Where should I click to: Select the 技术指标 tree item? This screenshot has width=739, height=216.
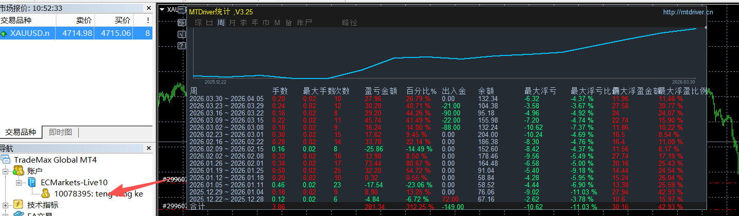(x=43, y=205)
